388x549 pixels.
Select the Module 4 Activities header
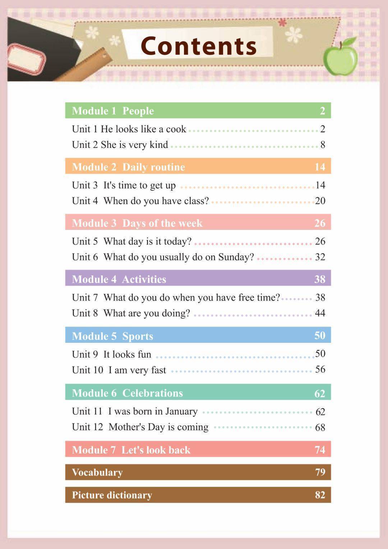[198, 279]
